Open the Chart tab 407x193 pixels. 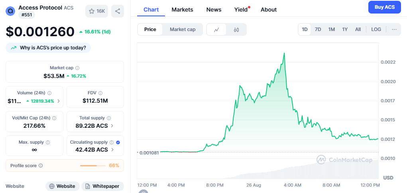coord(151,10)
